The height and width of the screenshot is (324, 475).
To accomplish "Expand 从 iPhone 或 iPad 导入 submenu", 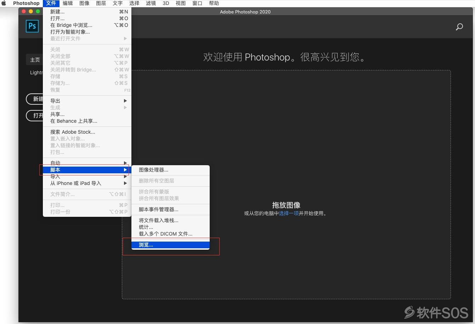I will [87, 183].
